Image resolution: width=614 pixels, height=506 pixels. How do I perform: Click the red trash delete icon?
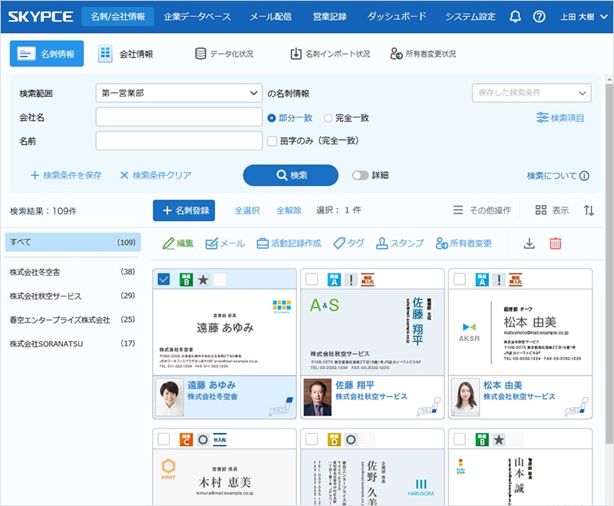[x=555, y=243]
